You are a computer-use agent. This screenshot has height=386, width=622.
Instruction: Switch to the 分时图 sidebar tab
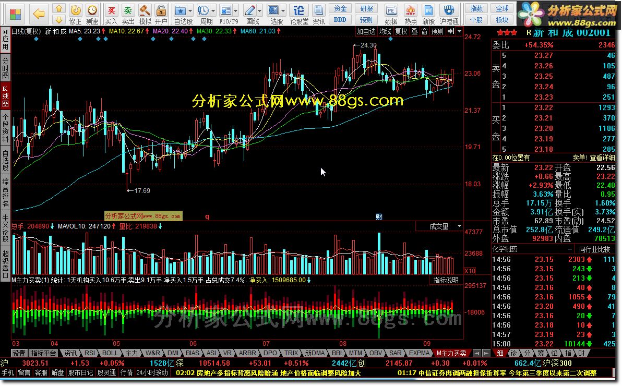click(5, 67)
